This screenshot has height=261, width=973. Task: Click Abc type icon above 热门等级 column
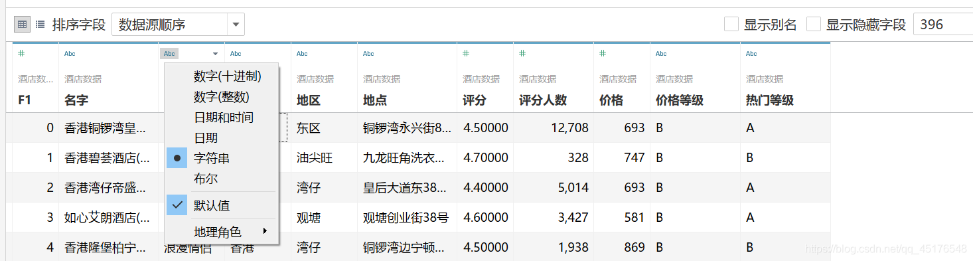tap(751, 53)
